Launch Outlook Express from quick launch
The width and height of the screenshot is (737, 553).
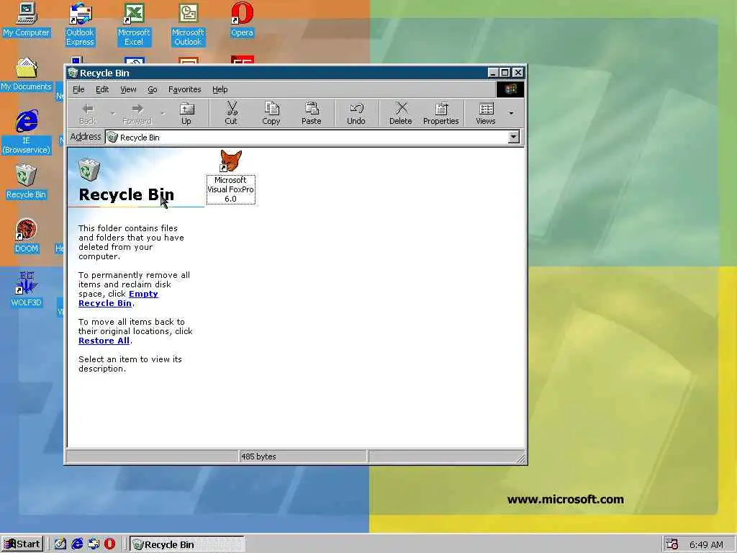pyautogui.click(x=94, y=544)
